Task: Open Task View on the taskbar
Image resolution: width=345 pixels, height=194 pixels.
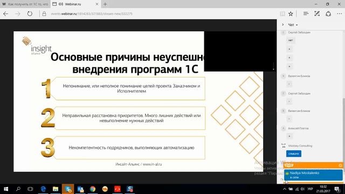Action: click(30, 189)
